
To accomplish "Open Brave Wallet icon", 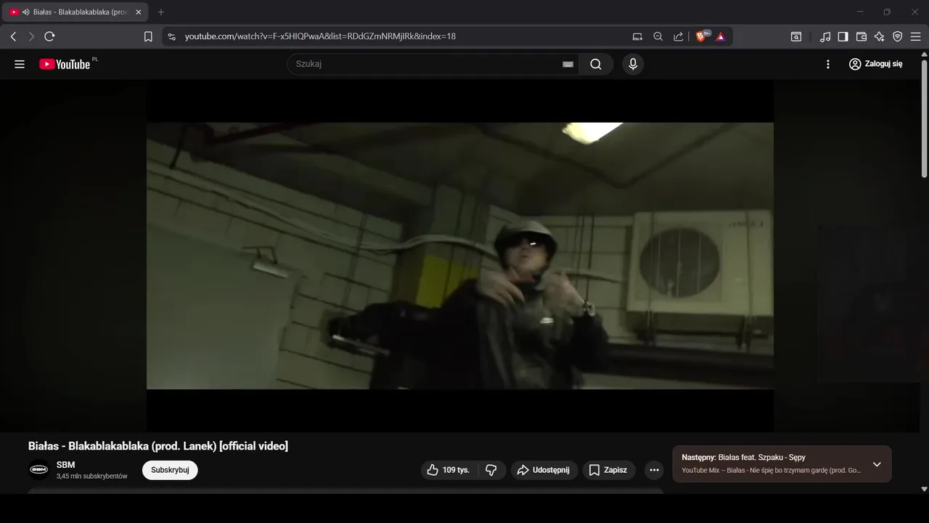I will 862,36.
